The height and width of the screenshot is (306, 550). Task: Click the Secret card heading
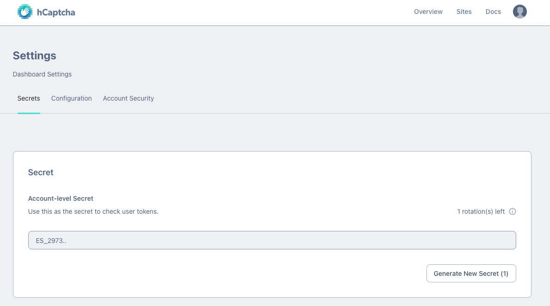coord(41,172)
